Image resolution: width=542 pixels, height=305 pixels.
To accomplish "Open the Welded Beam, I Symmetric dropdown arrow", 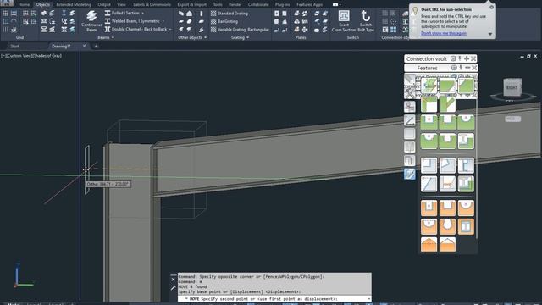I will tap(163, 21).
